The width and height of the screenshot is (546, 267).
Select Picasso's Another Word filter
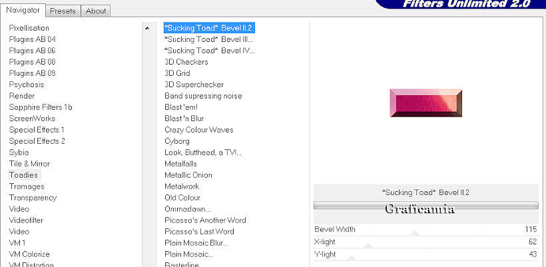(205, 220)
